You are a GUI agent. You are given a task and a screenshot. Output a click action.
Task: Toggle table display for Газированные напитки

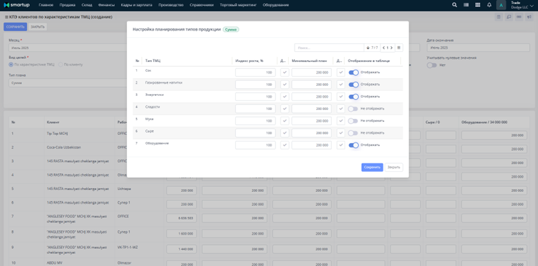pyautogui.click(x=354, y=84)
